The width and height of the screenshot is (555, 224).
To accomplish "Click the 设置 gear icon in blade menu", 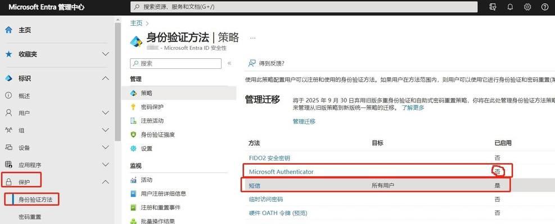I will pyautogui.click(x=133, y=148).
